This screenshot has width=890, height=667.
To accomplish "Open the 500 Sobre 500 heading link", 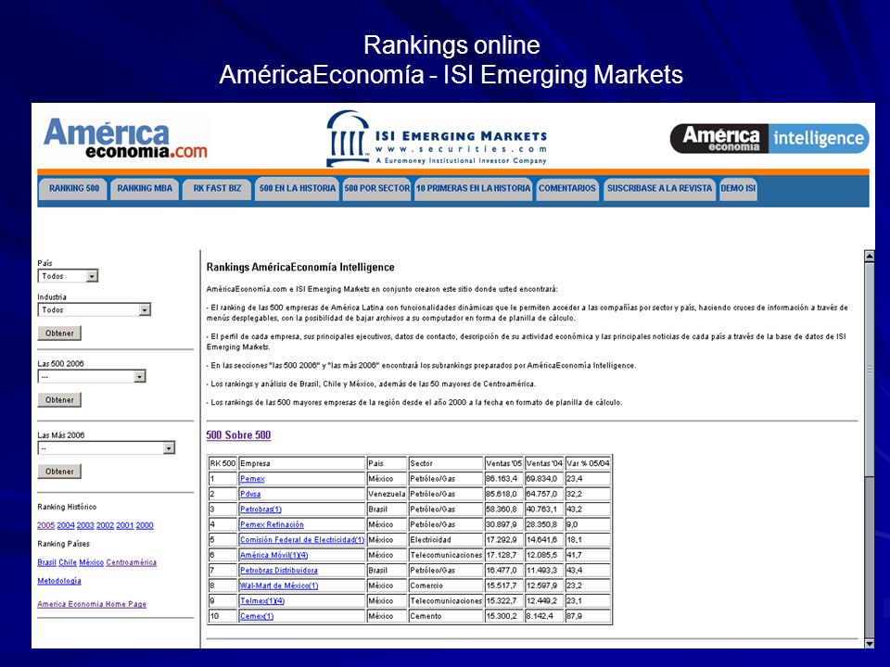I will (x=238, y=435).
